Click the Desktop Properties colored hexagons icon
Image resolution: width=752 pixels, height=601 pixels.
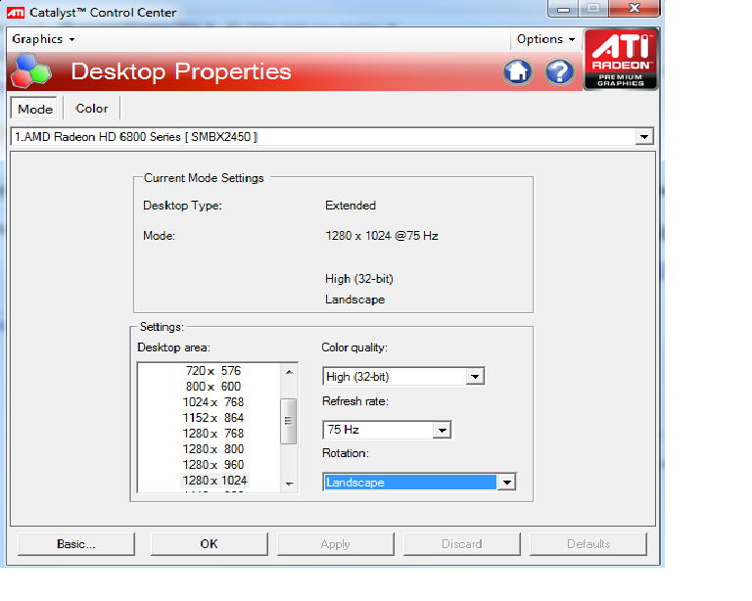pos(31,70)
